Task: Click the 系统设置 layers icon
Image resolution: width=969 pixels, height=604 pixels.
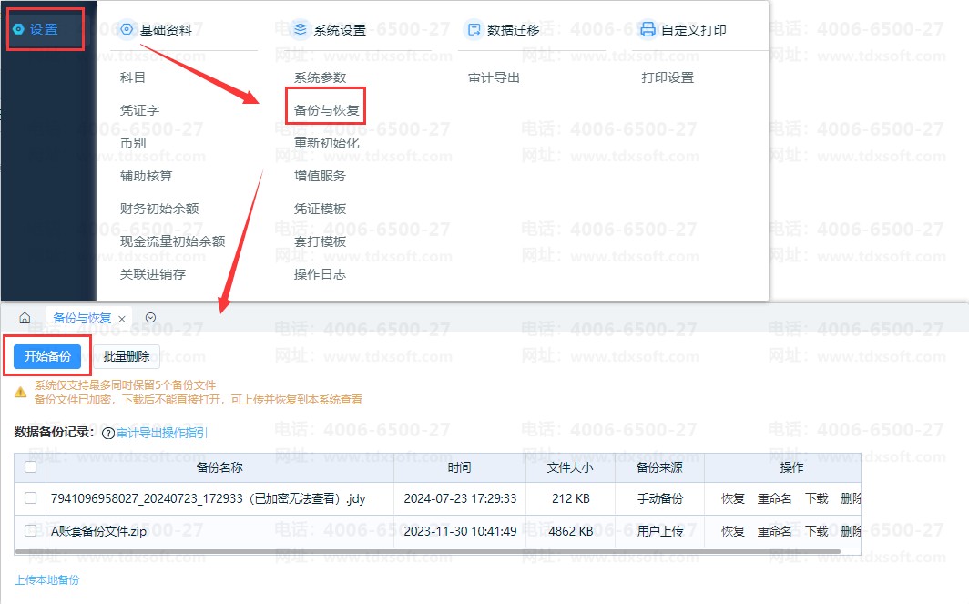Action: [x=301, y=30]
